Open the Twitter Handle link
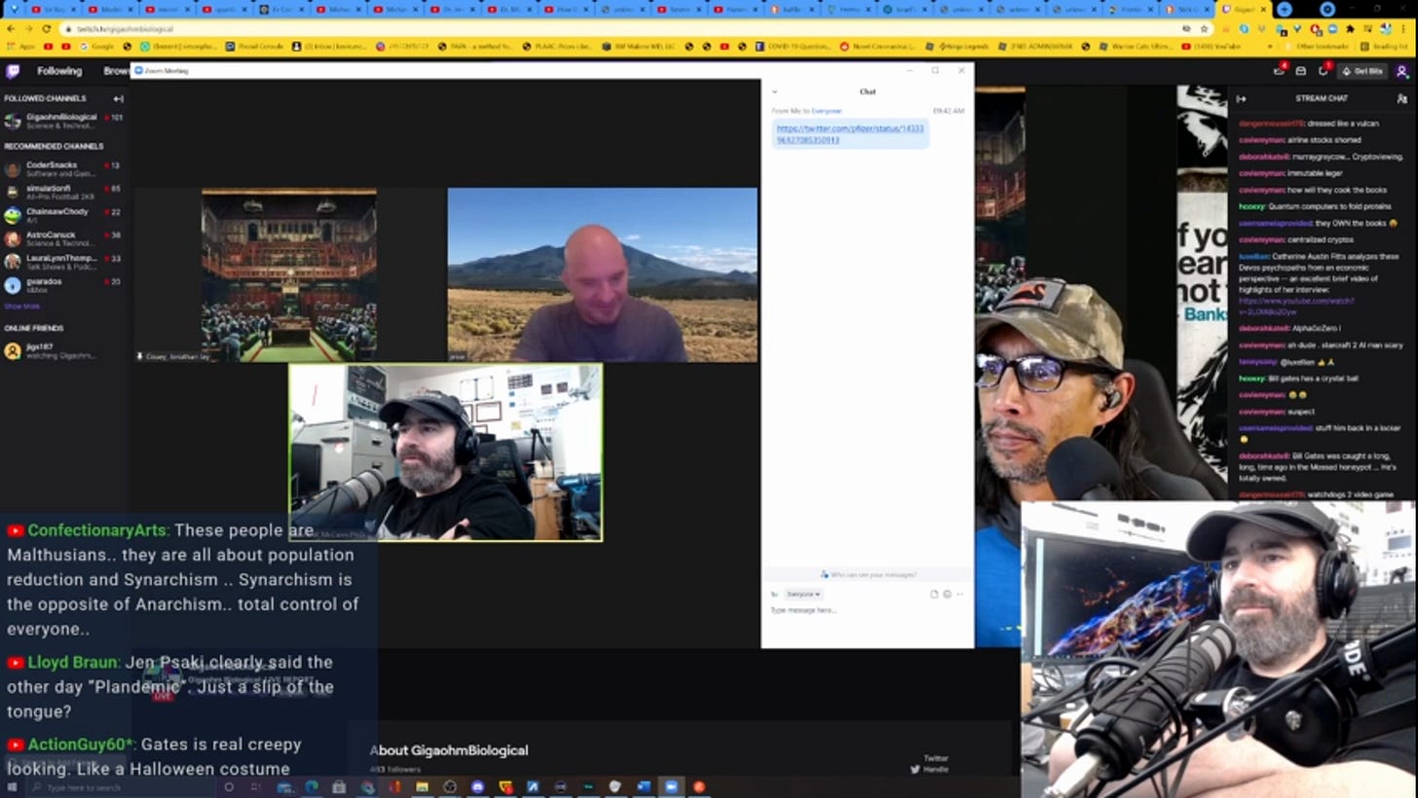The image size is (1418, 798). 929,764
